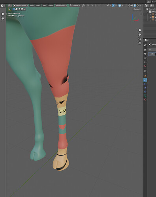Viewport: 156px width, 197px height.
Task: Switch to rendered viewport shading
Action: pos(137,6)
